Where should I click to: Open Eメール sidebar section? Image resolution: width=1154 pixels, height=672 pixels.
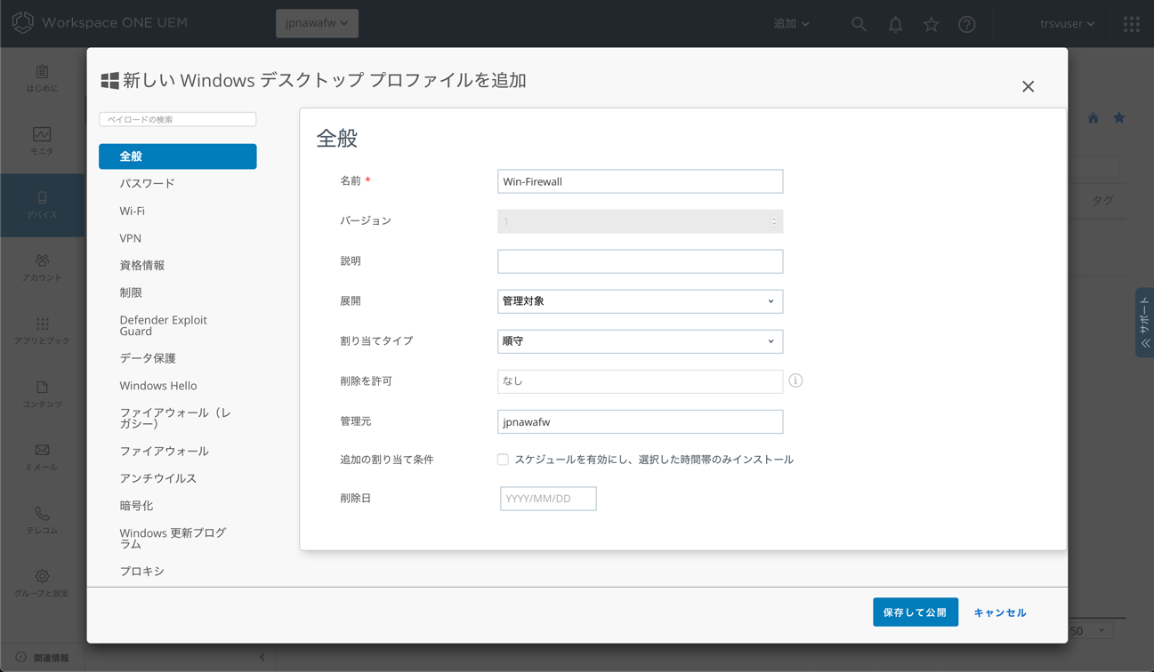(x=42, y=458)
